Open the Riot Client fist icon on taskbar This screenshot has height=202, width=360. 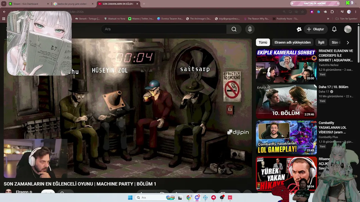coord(213,198)
